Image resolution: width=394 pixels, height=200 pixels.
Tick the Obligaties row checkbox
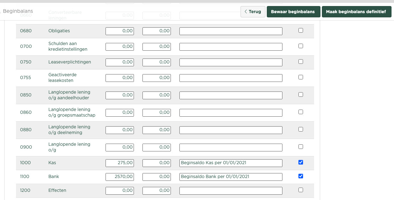(x=301, y=30)
